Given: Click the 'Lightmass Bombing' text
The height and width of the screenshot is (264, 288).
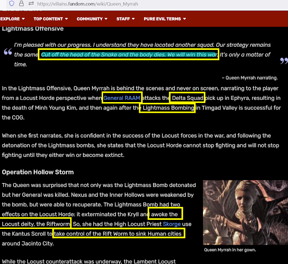Looking at the screenshot, I should click(168, 108).
